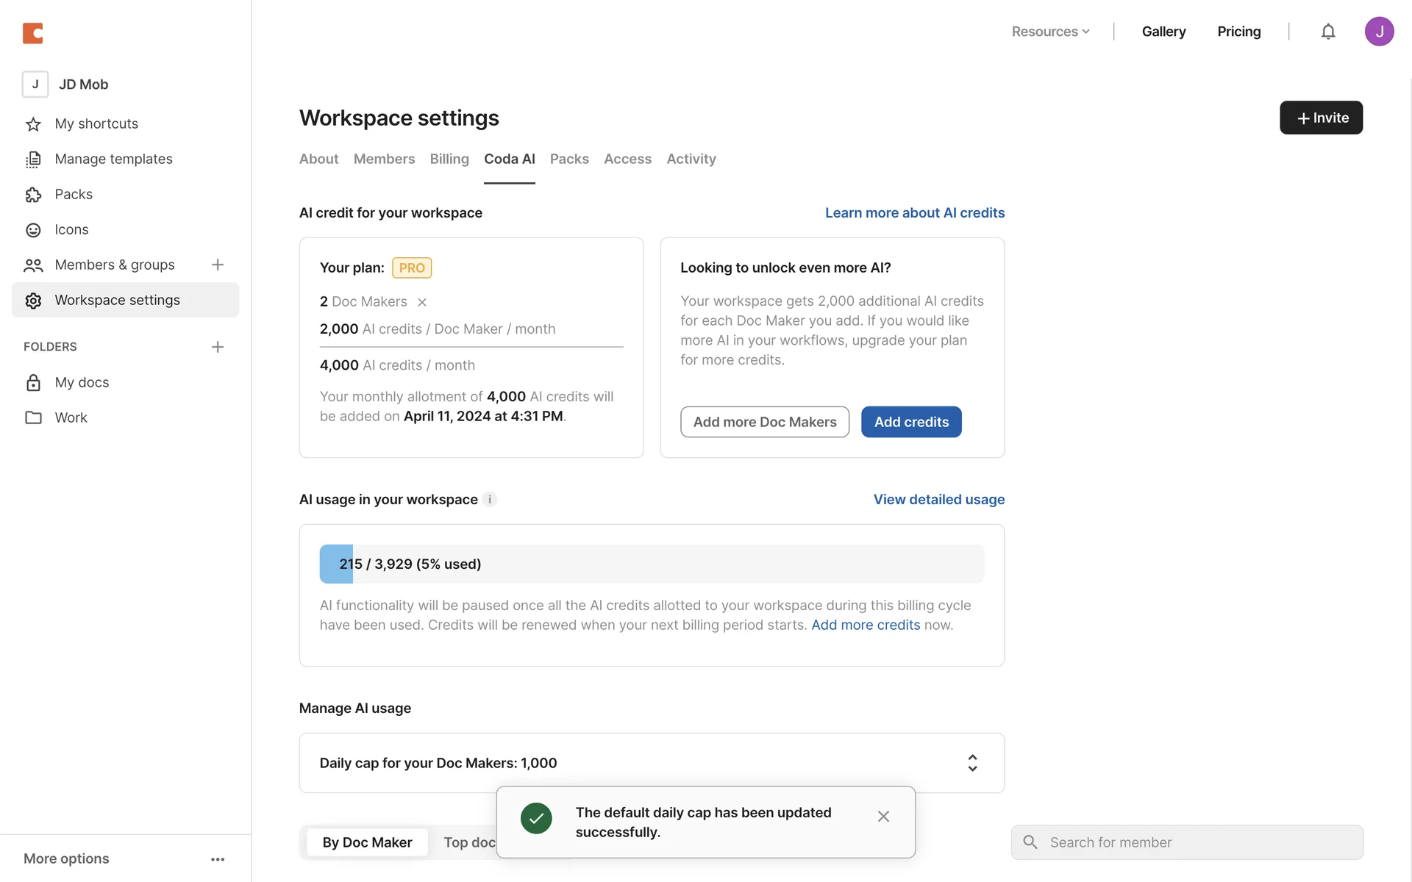Open Learn more about AI credits link
1412x882 pixels.
914,213
